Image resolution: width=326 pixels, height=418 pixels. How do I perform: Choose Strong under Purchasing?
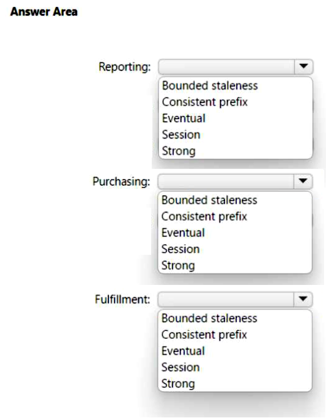tap(178, 265)
